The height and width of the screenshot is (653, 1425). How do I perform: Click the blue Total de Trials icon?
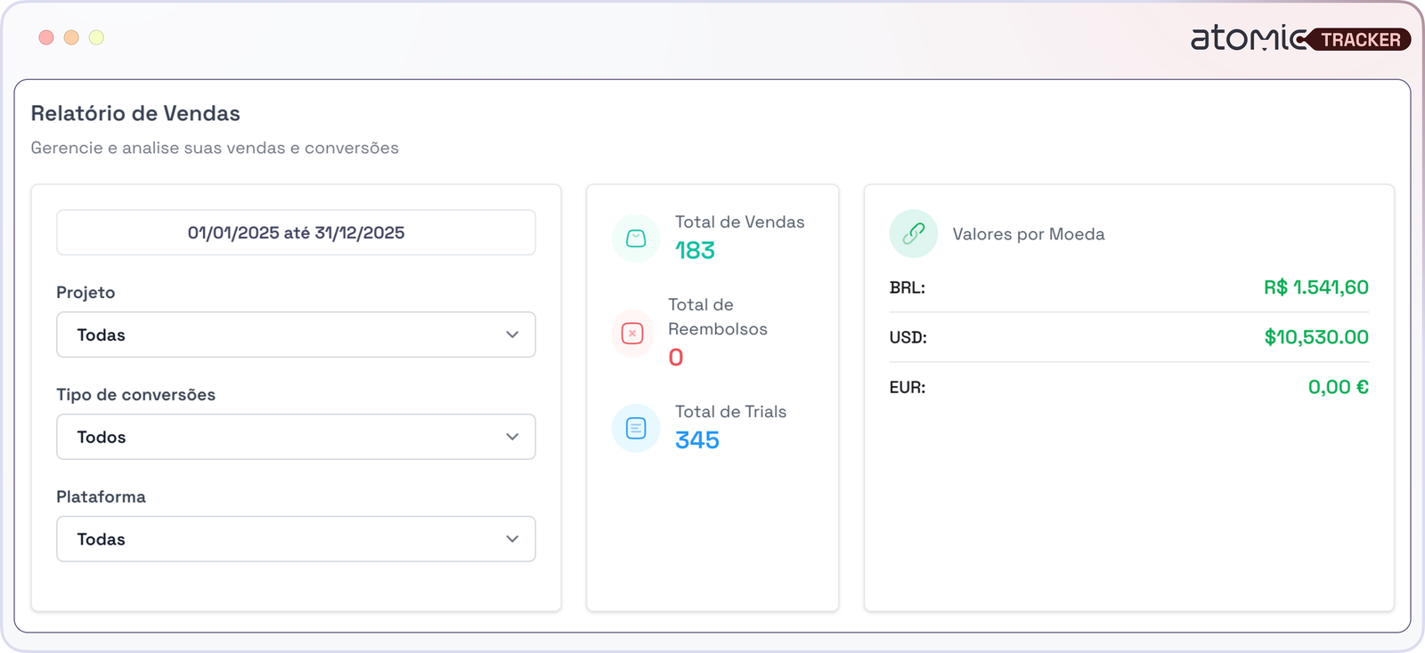point(636,428)
